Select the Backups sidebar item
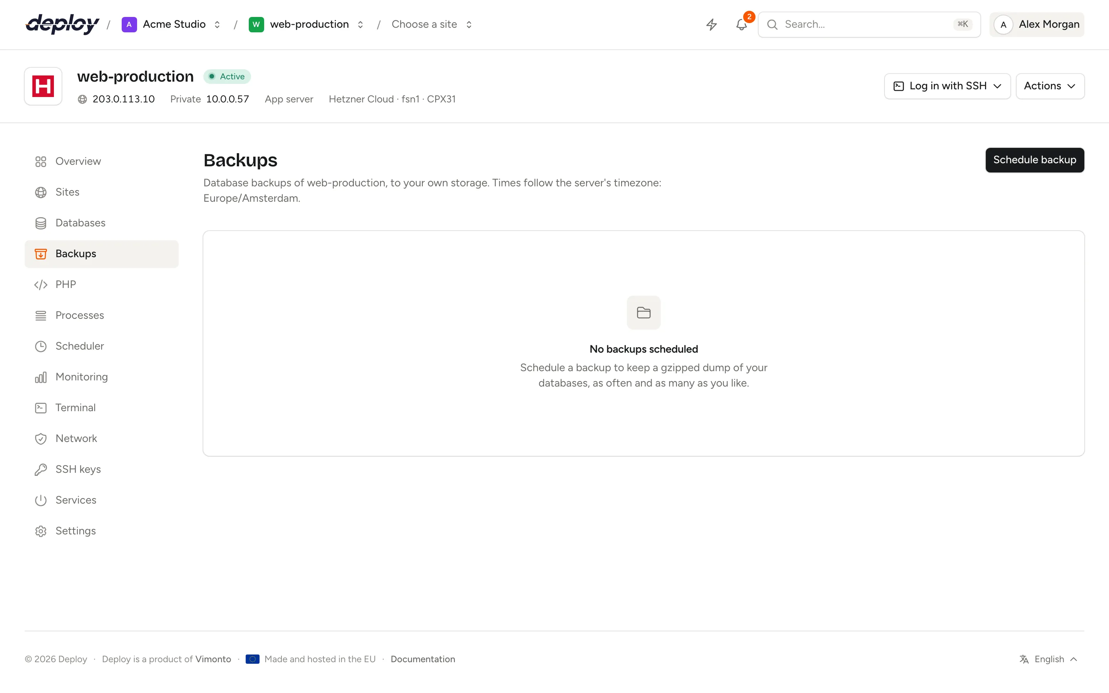 point(102,253)
